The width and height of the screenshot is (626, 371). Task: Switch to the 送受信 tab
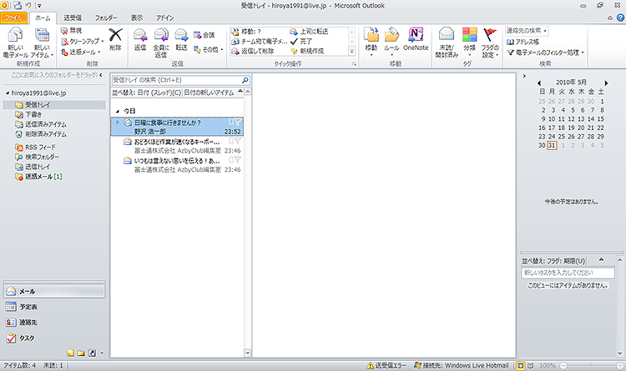[73, 18]
